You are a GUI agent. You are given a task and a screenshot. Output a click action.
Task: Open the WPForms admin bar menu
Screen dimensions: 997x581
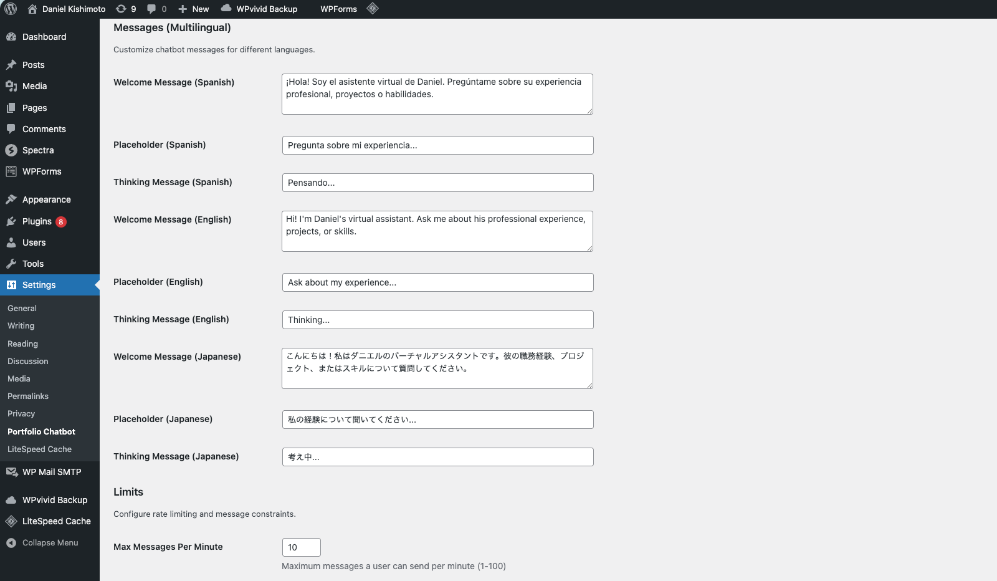pyautogui.click(x=338, y=9)
